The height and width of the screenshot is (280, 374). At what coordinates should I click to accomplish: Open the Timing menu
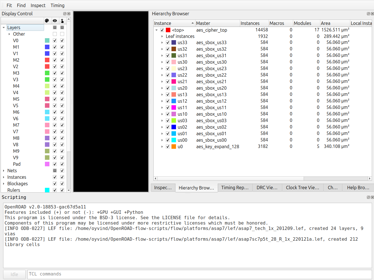tap(58, 5)
